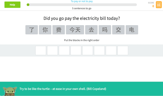This screenshot has width=163, height=96.
Task: Choose the 今天 block
Action: point(75,30)
